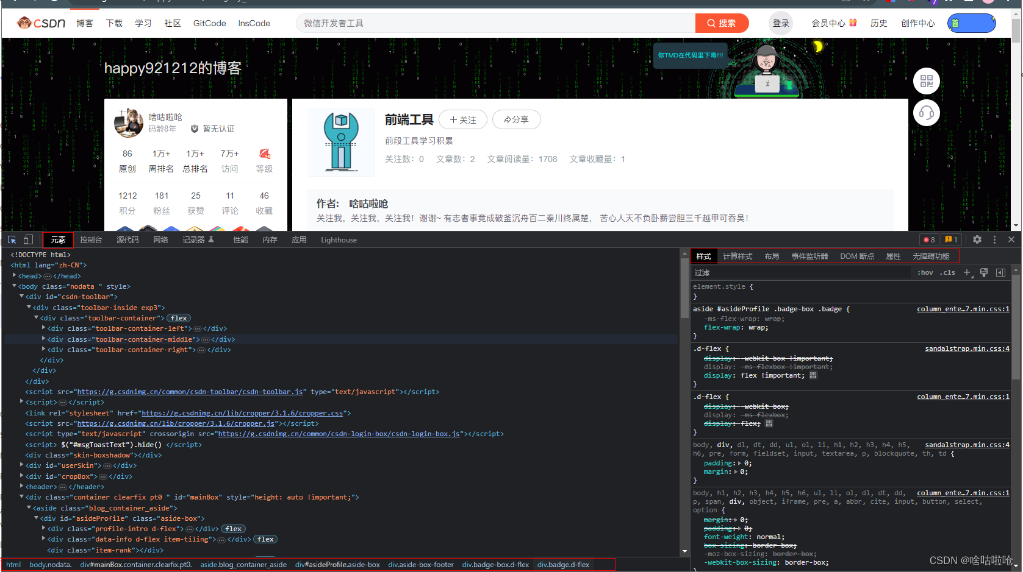Viewport: 1023px width, 572px height.
Task: Open the 创作中心 creator center item
Action: tap(917, 23)
